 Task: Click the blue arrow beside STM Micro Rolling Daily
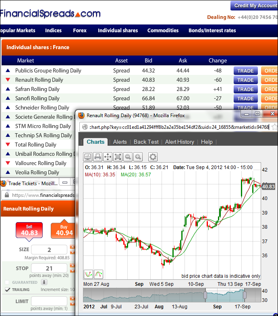[8, 126]
